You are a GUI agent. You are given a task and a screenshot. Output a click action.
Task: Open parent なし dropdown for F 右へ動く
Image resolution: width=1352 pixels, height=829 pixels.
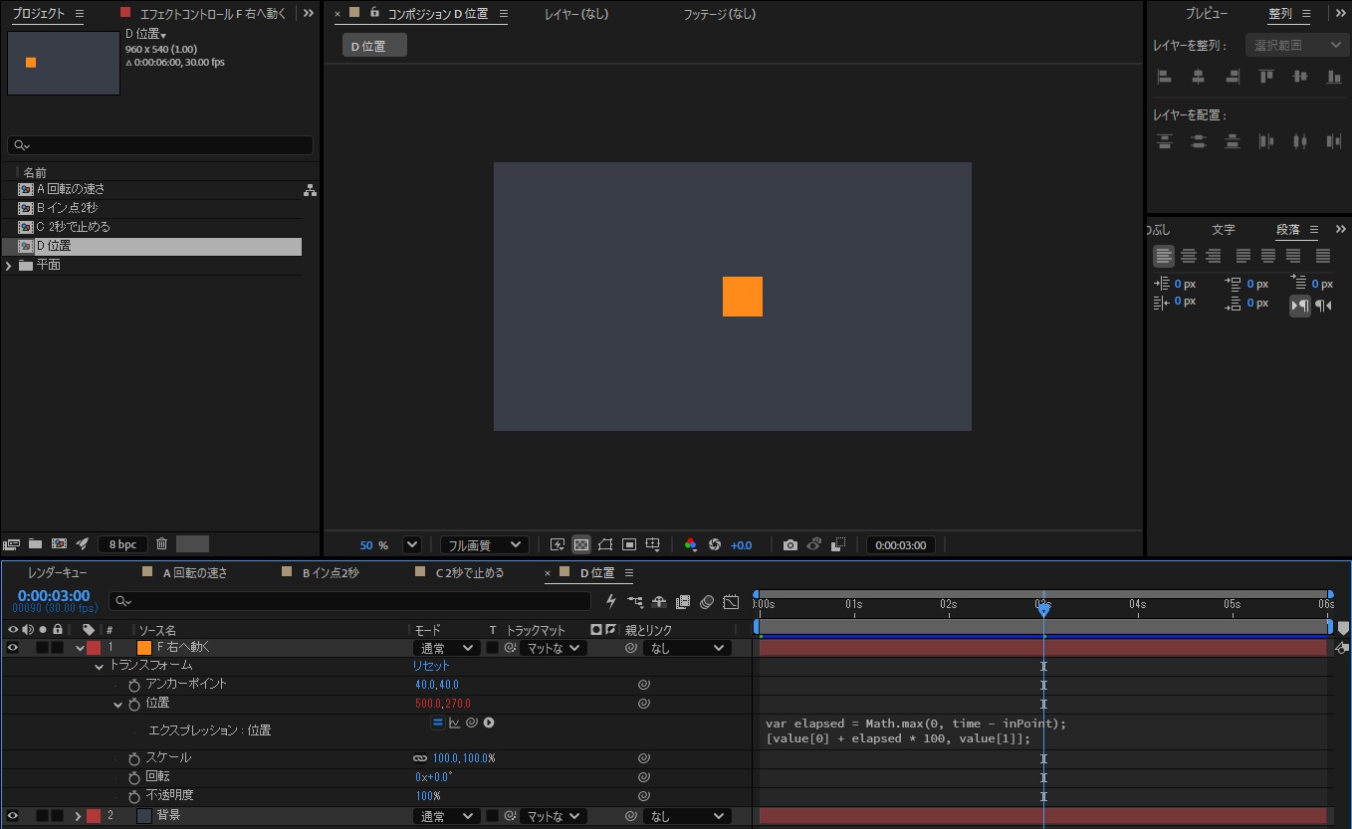pyautogui.click(x=687, y=648)
